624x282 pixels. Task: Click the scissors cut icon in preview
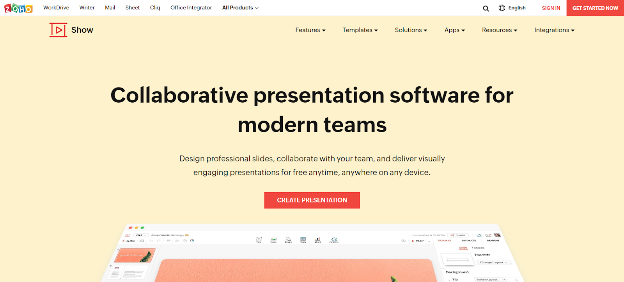(177, 241)
